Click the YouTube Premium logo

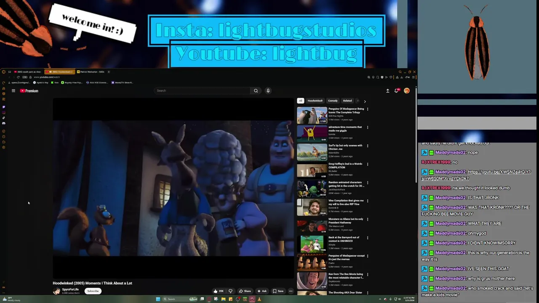click(x=29, y=90)
